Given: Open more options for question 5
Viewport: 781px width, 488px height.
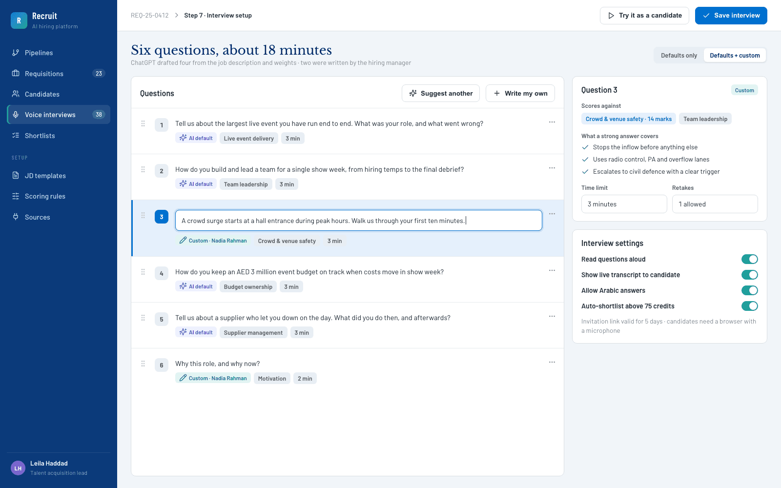Looking at the screenshot, I should (x=552, y=316).
